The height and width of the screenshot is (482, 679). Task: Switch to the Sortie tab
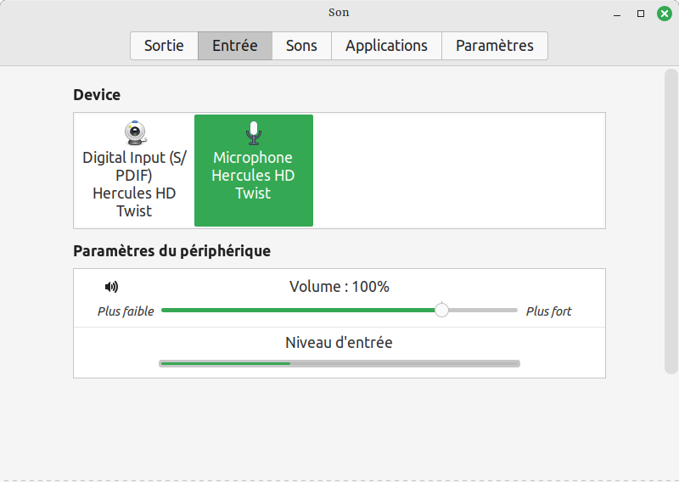coord(164,46)
